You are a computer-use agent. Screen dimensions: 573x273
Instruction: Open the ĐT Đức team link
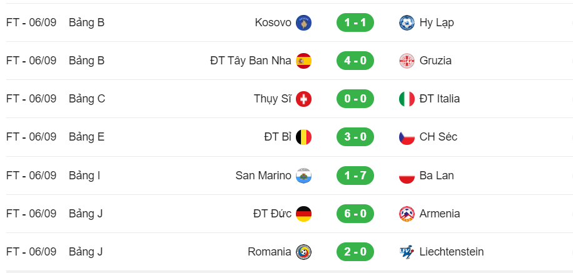click(272, 214)
